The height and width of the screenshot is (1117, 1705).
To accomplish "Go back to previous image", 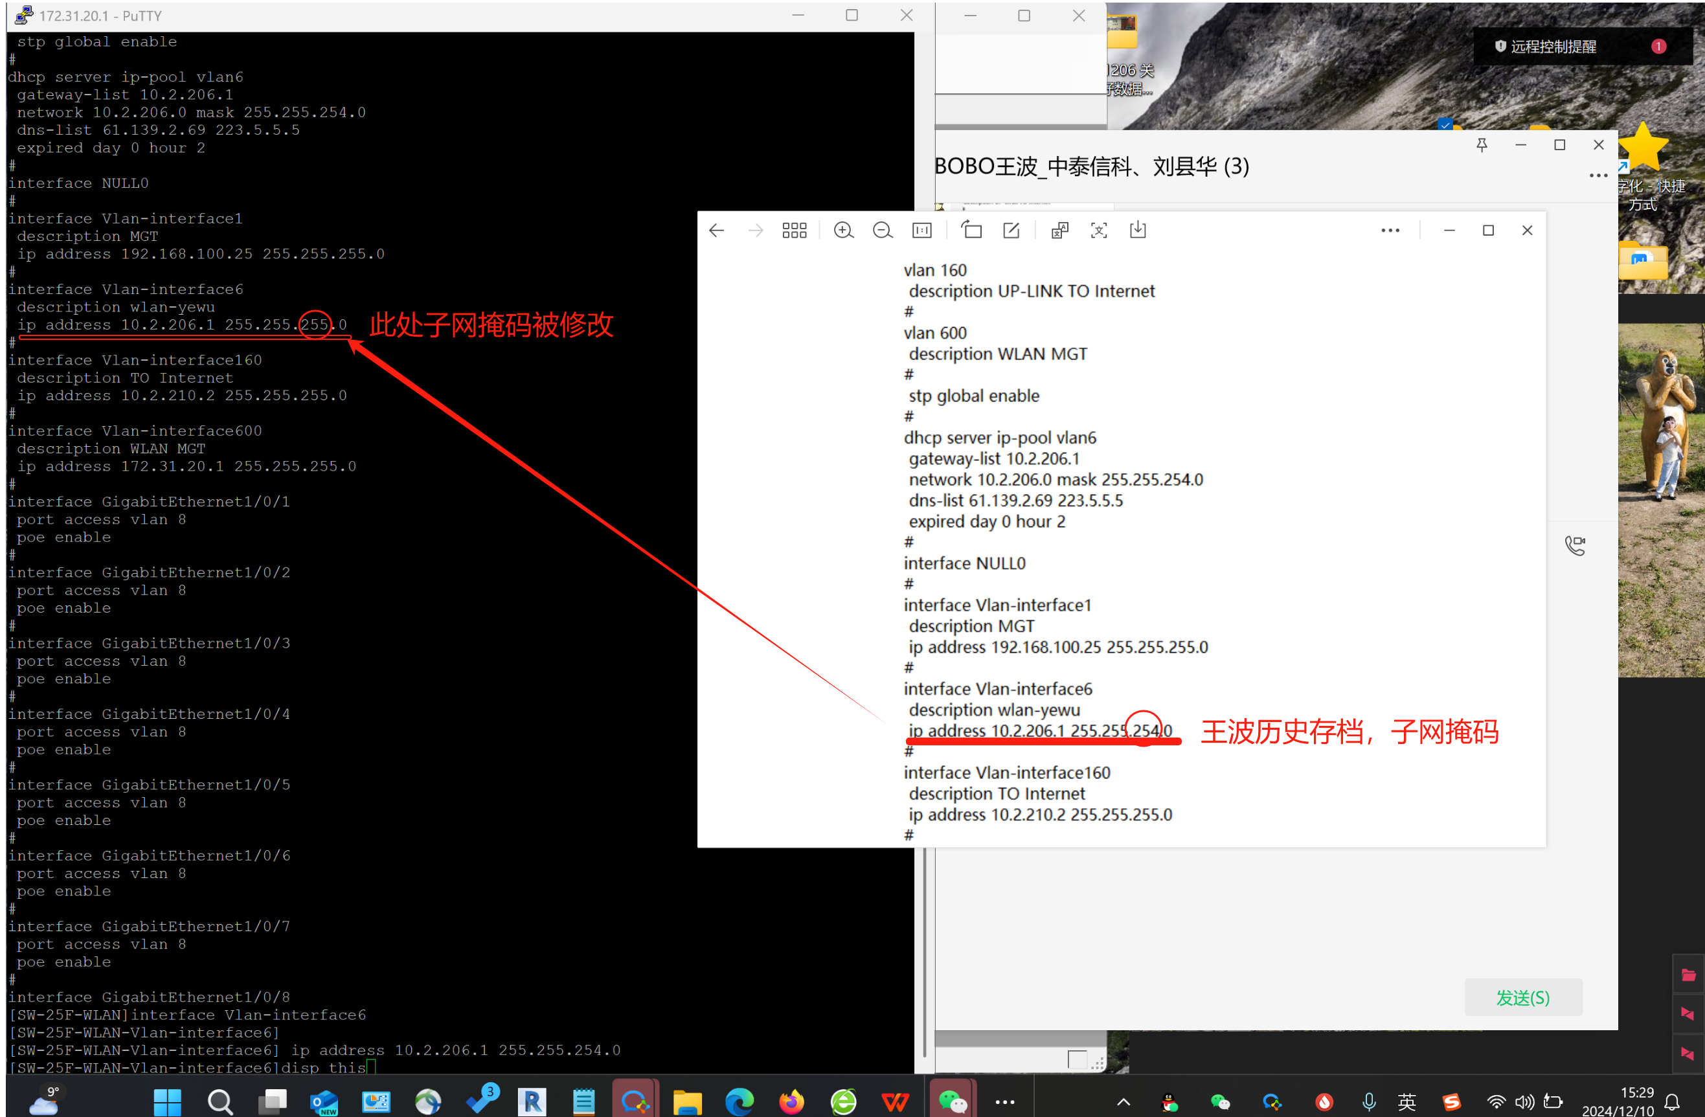I will click(x=716, y=231).
